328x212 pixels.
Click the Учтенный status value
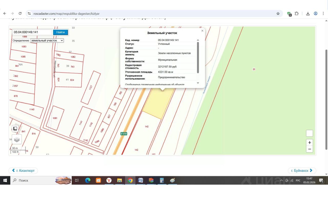(x=164, y=44)
